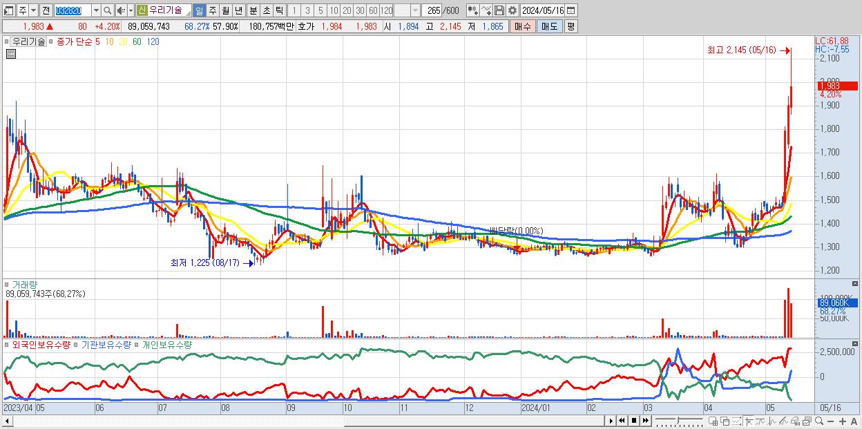Click the minus zoom-out icon
Screen dimensions: 862x429
click(830, 421)
